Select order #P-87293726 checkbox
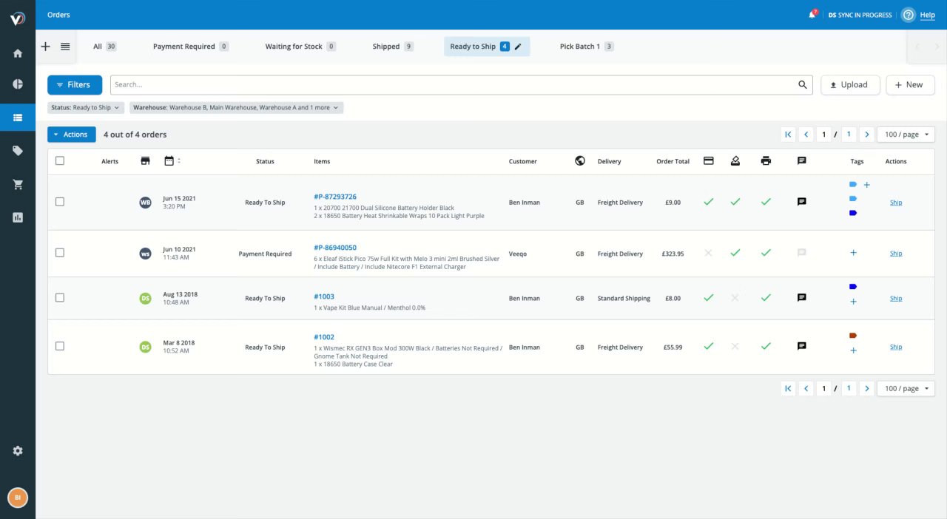The height and width of the screenshot is (519, 947). click(x=60, y=201)
